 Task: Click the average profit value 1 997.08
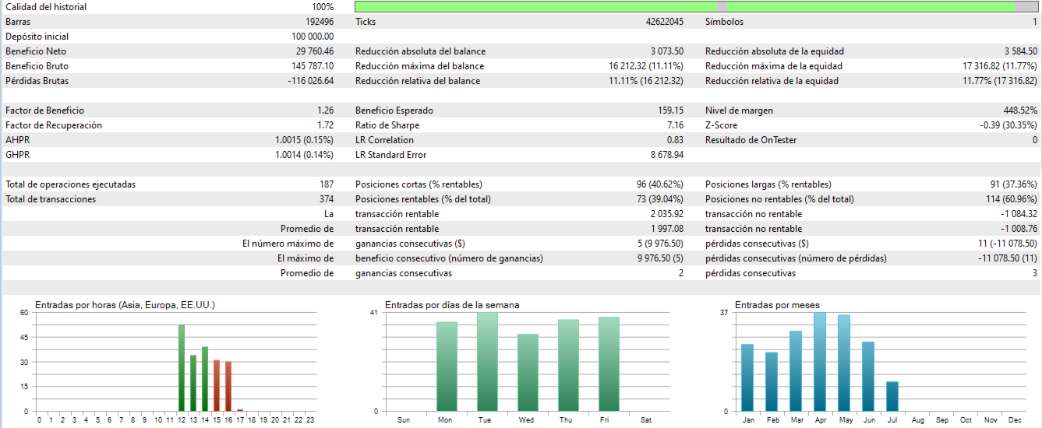coord(667,229)
